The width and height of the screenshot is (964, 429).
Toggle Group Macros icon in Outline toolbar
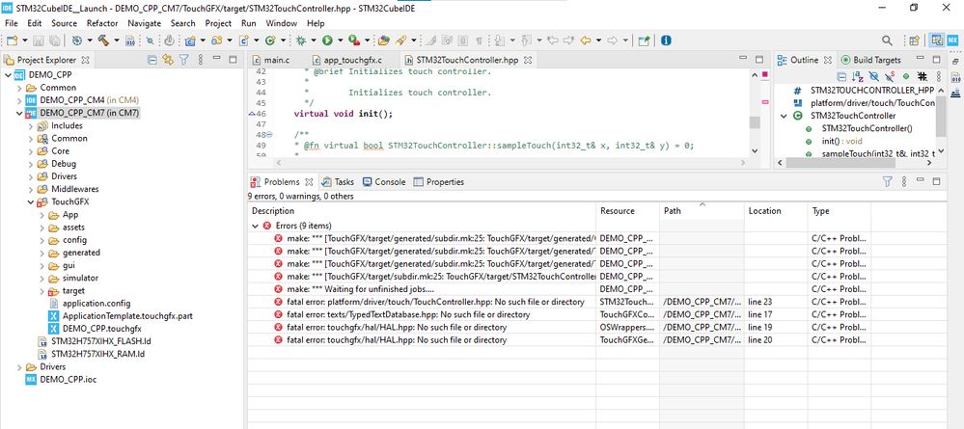coord(923,76)
